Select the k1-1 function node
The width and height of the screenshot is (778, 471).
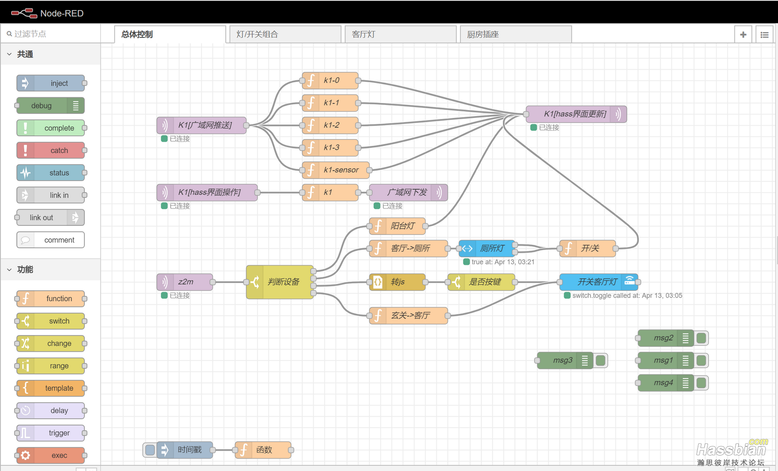click(x=330, y=103)
